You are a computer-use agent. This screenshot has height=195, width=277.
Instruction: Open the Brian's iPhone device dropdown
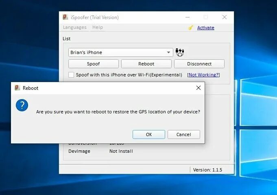[121, 52]
